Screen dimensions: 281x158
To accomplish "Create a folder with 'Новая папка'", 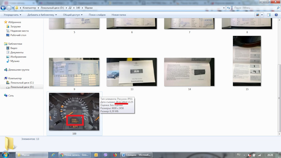I will click(x=119, y=15).
